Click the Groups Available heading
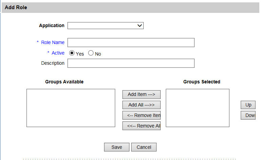 [64, 82]
